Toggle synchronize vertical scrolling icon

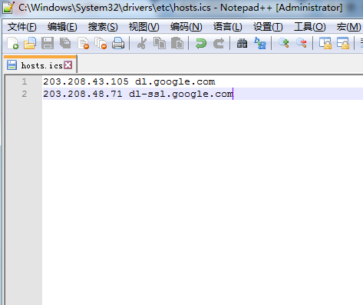tap(325, 43)
